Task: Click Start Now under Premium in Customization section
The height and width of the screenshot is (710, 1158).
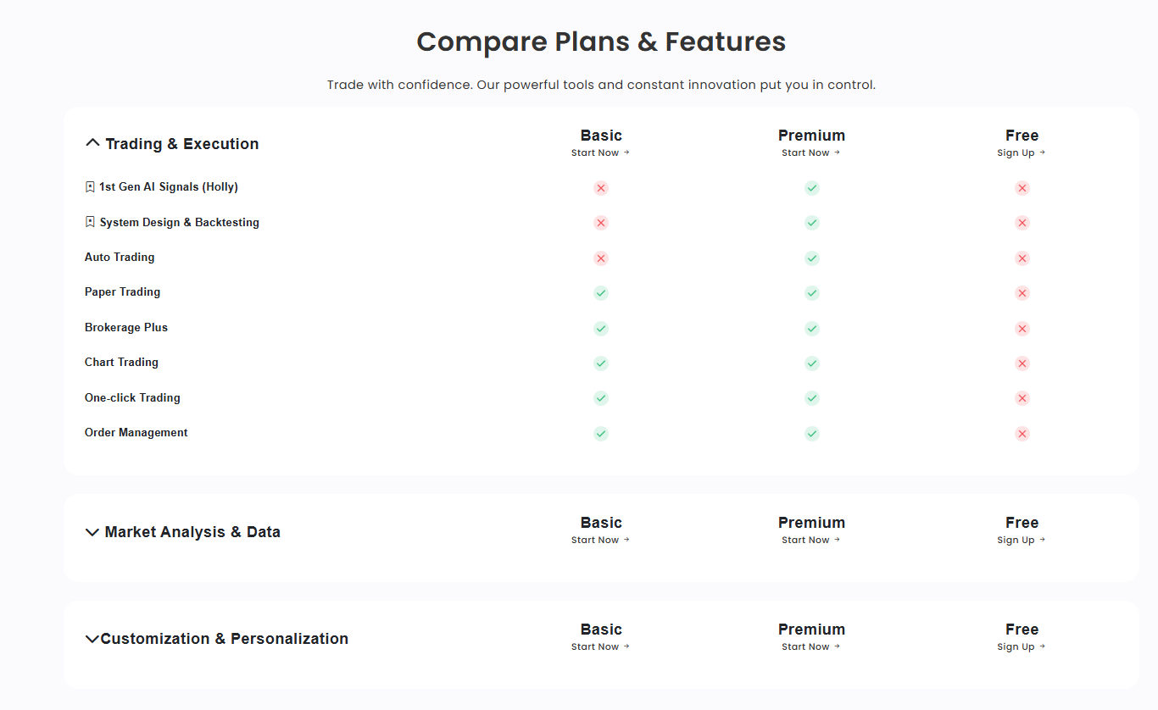Action: coord(810,647)
